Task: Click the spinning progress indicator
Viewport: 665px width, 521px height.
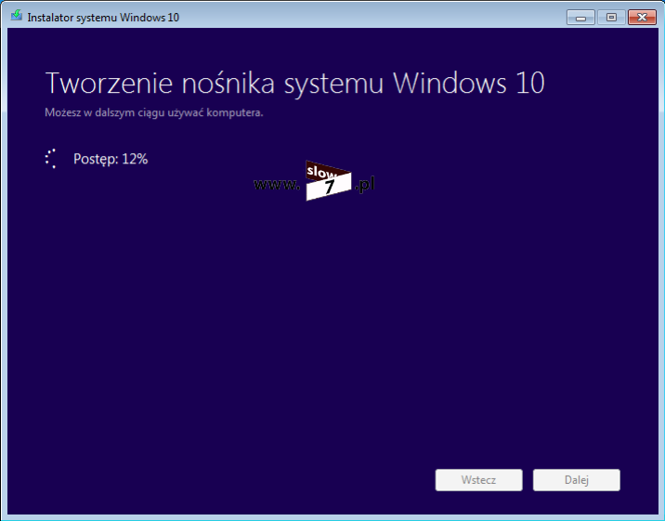Action: (51, 159)
